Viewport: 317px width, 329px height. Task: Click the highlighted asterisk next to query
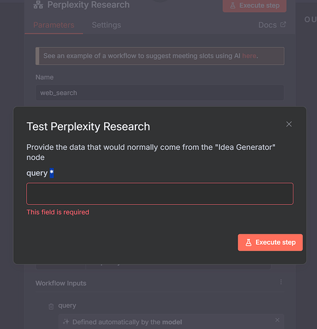[x=51, y=173]
